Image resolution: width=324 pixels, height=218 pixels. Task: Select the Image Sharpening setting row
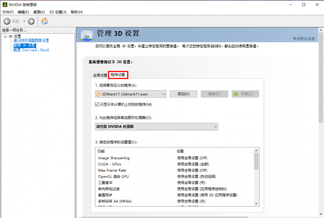[174, 158]
